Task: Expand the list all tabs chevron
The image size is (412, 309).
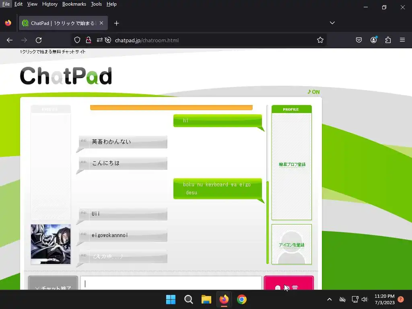Action: coord(332,23)
